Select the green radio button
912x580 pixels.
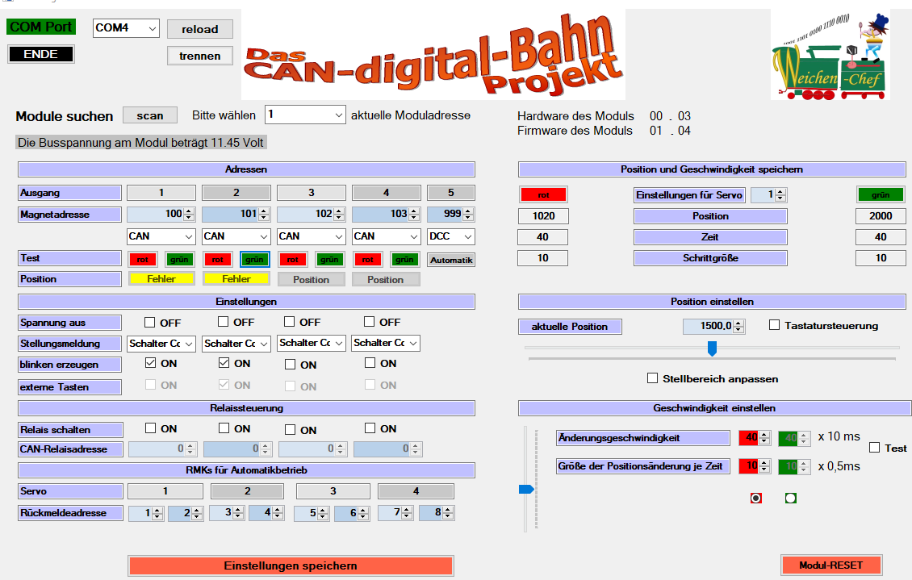[x=790, y=498]
